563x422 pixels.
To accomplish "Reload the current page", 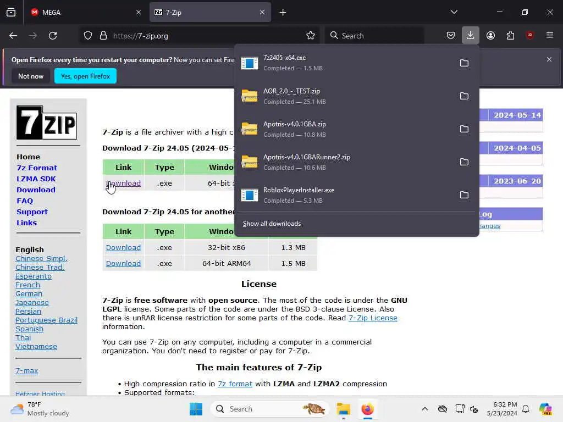I will 53,36.
